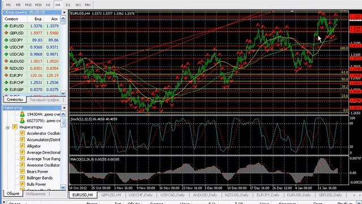Select Accumulation/Distribution indicator
The width and height of the screenshot is (362, 204).
point(44,140)
